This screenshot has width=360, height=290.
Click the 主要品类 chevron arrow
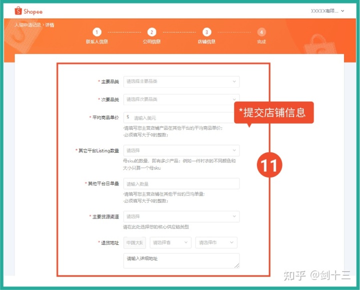pyautogui.click(x=234, y=82)
